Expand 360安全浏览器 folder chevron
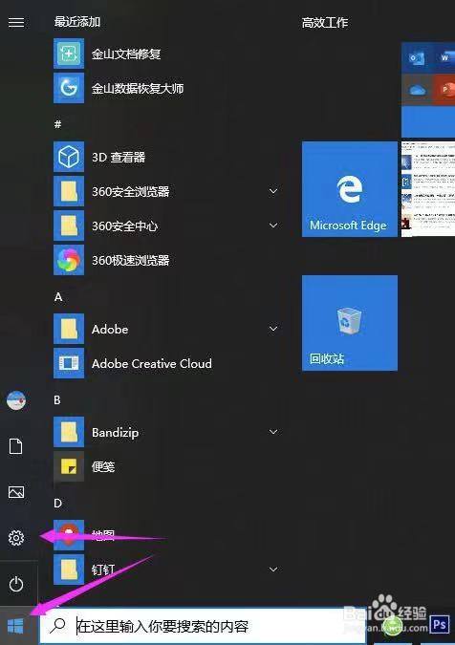The width and height of the screenshot is (455, 645). pyautogui.click(x=273, y=191)
